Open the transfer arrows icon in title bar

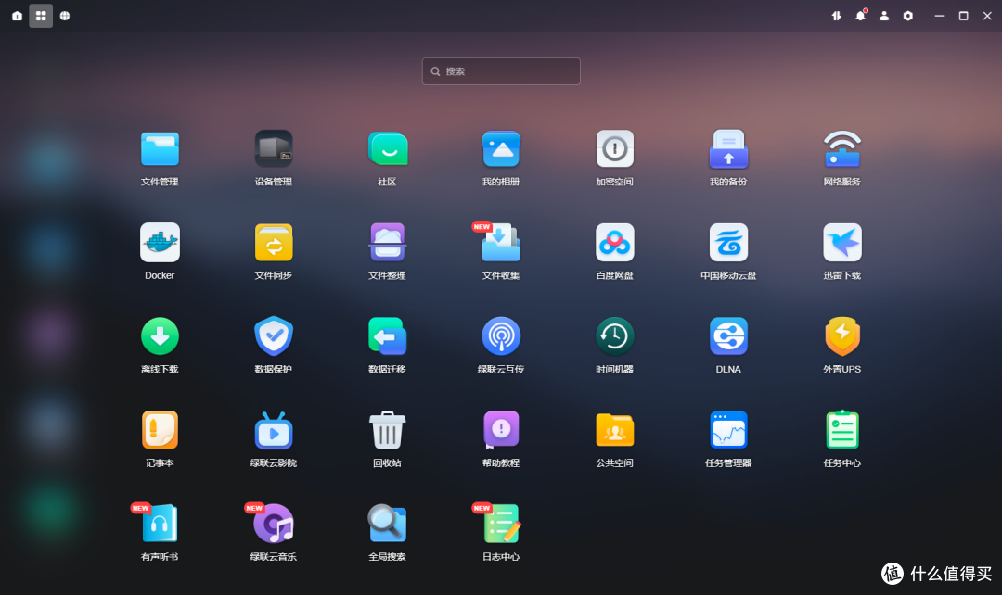[837, 16]
